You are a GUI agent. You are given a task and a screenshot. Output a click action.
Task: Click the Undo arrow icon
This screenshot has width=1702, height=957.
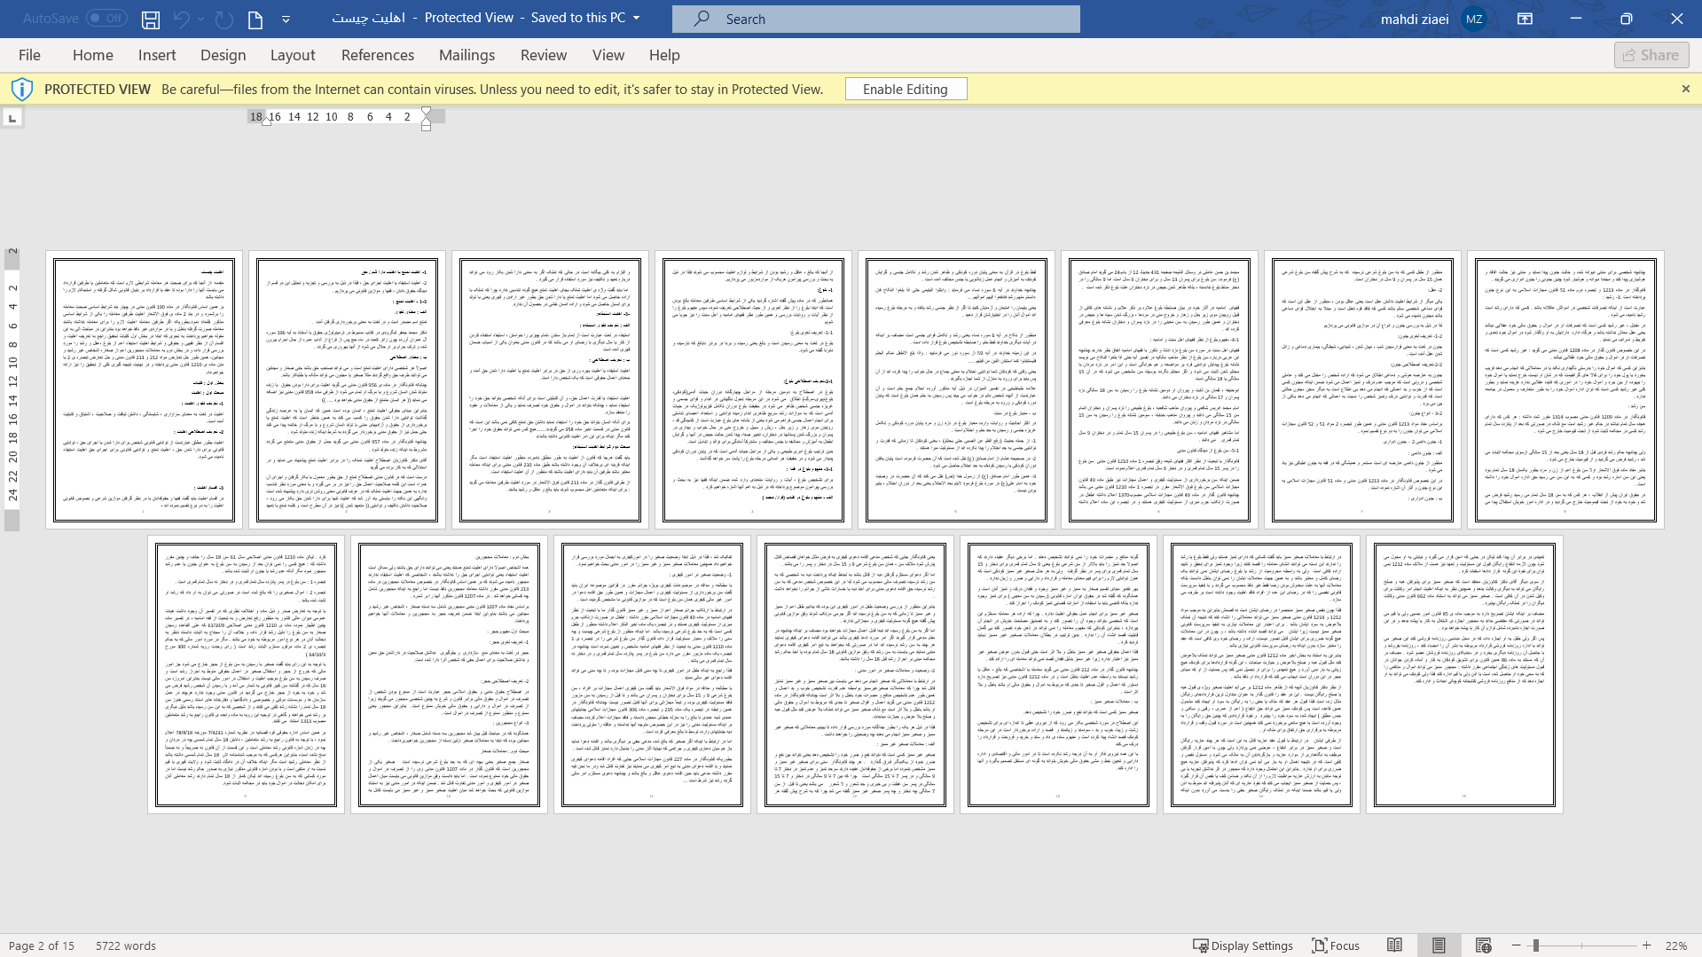[x=182, y=19]
